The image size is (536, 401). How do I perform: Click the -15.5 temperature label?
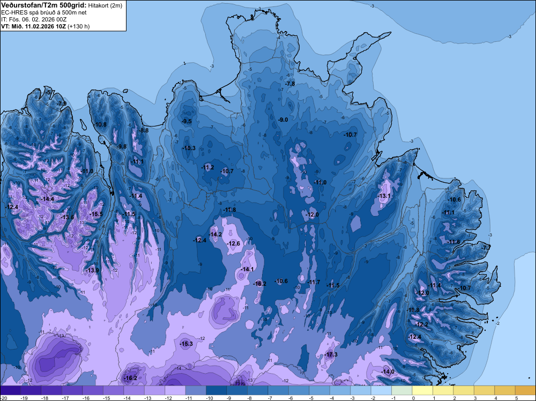click(x=96, y=214)
